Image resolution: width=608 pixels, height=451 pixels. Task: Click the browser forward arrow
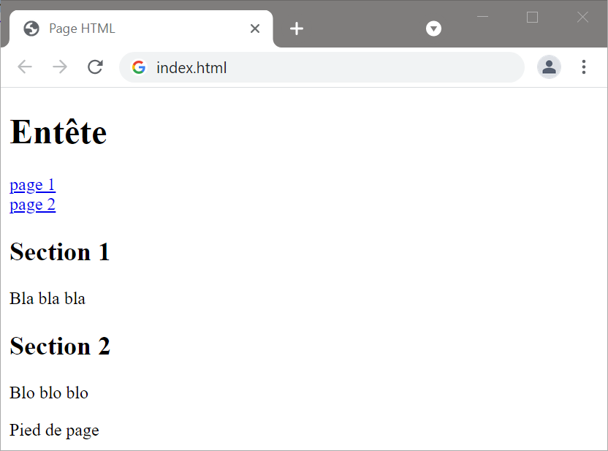tap(60, 67)
